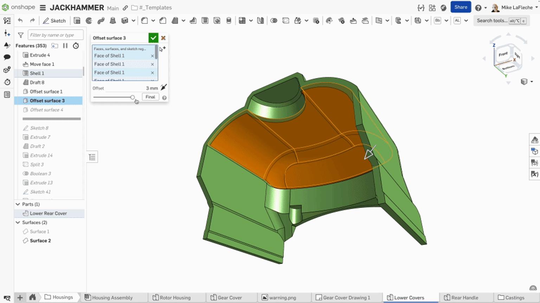
Task: Remove the first Face of Shell 1 selection
Action: 152,56
